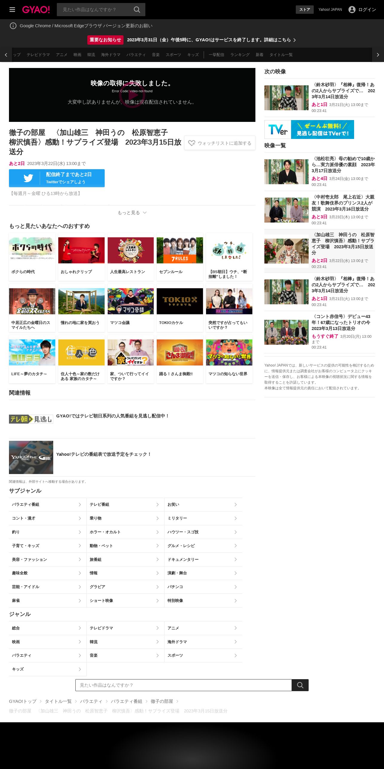Viewport: 384px width, 769px height.
Task: Open the Yahoo! JAPAN link
Action: tap(330, 10)
